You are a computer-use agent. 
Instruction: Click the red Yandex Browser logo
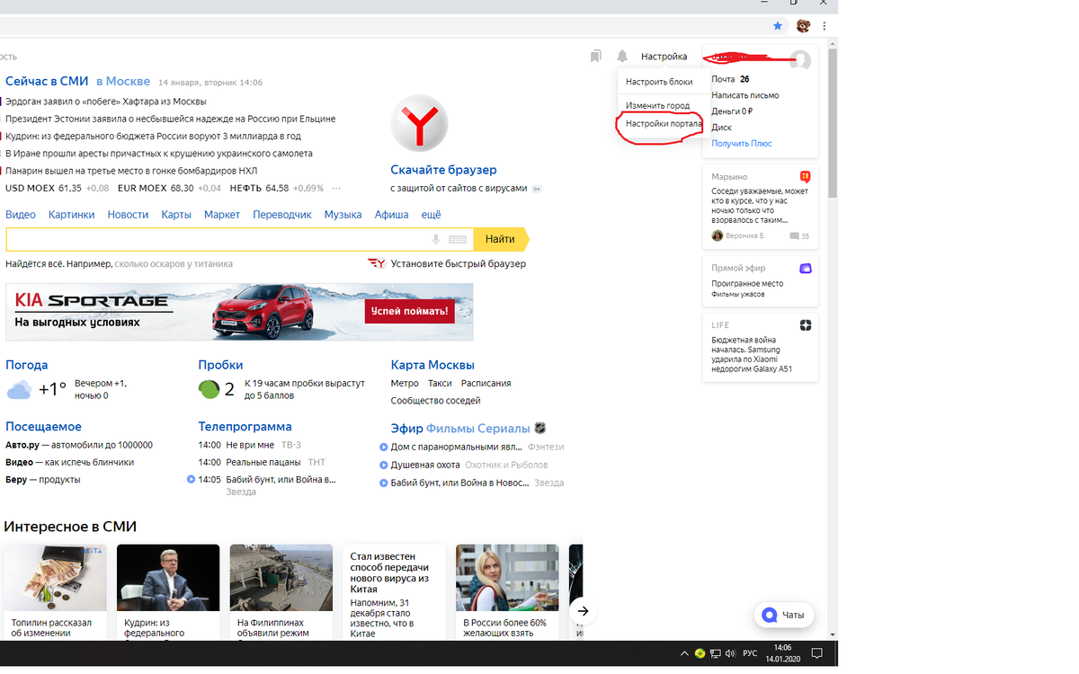click(x=418, y=123)
